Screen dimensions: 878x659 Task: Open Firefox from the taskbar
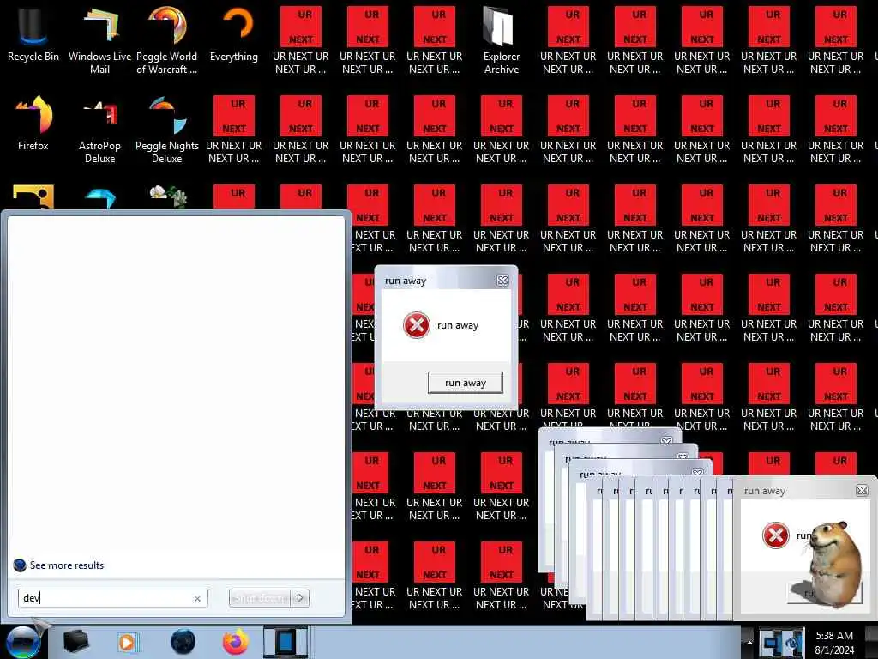(x=236, y=642)
